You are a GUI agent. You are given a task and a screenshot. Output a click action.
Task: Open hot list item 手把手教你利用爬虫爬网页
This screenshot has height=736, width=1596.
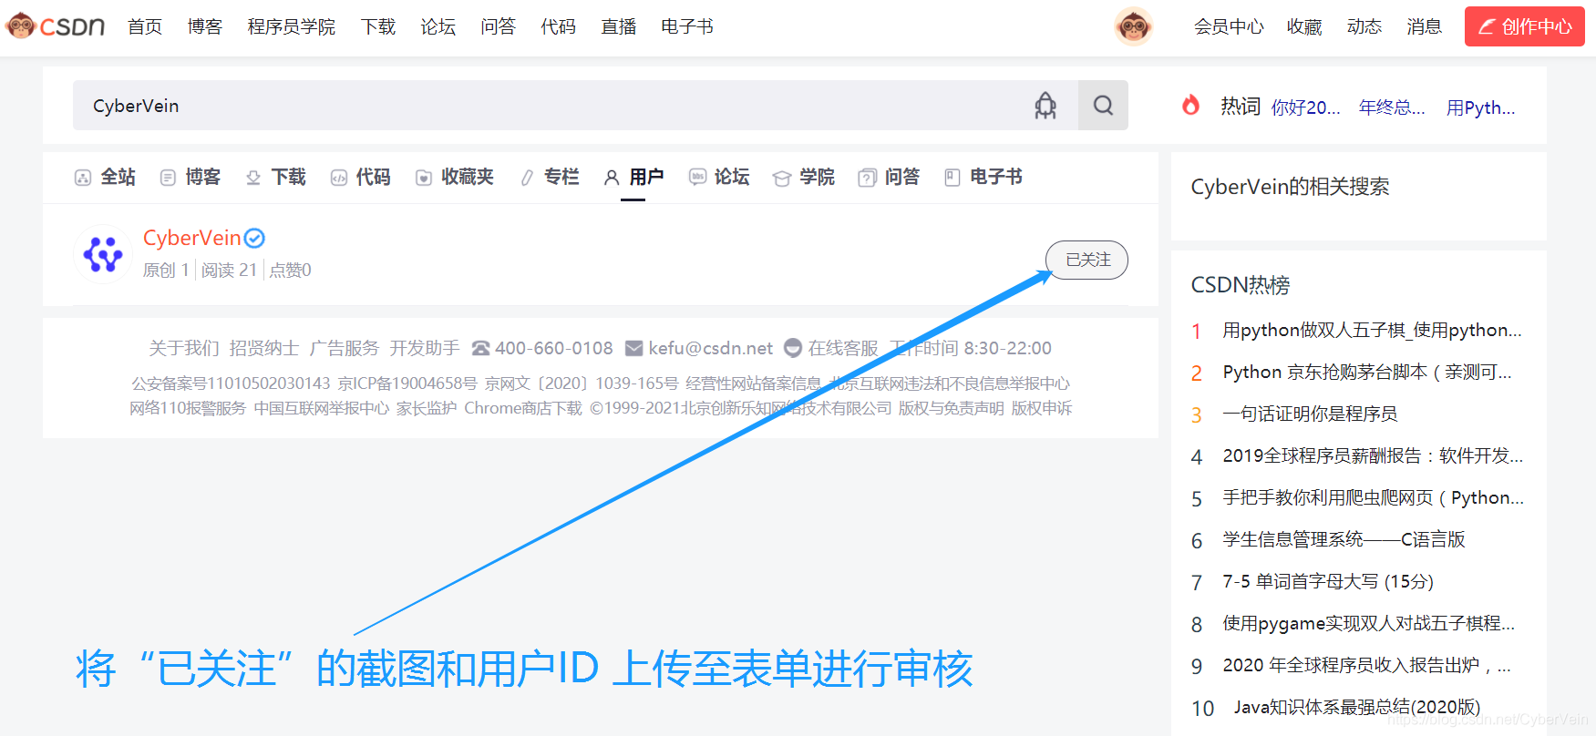point(1373,497)
